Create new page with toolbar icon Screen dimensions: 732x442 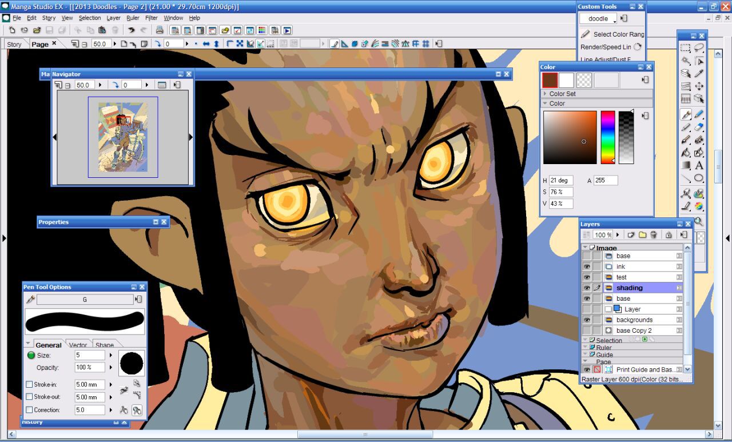pos(12,30)
